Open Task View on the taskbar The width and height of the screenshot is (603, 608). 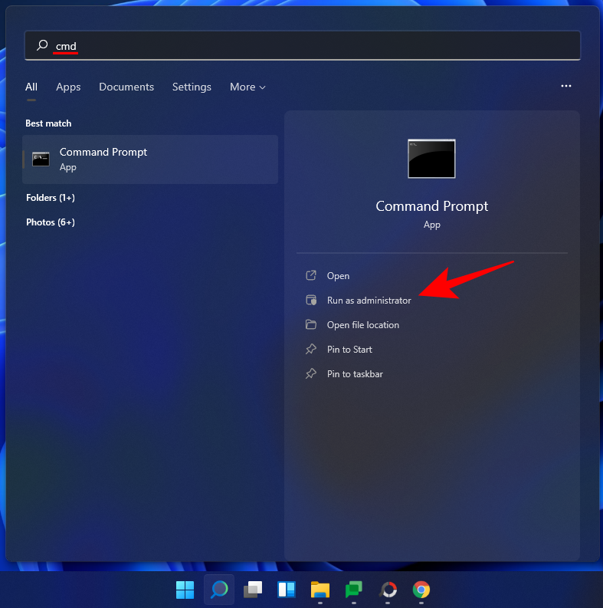[253, 590]
